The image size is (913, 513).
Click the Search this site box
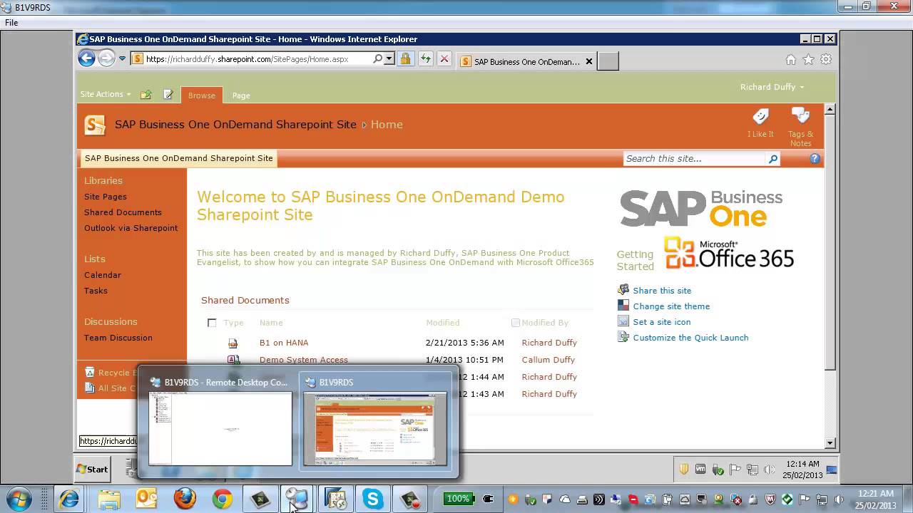(x=695, y=159)
